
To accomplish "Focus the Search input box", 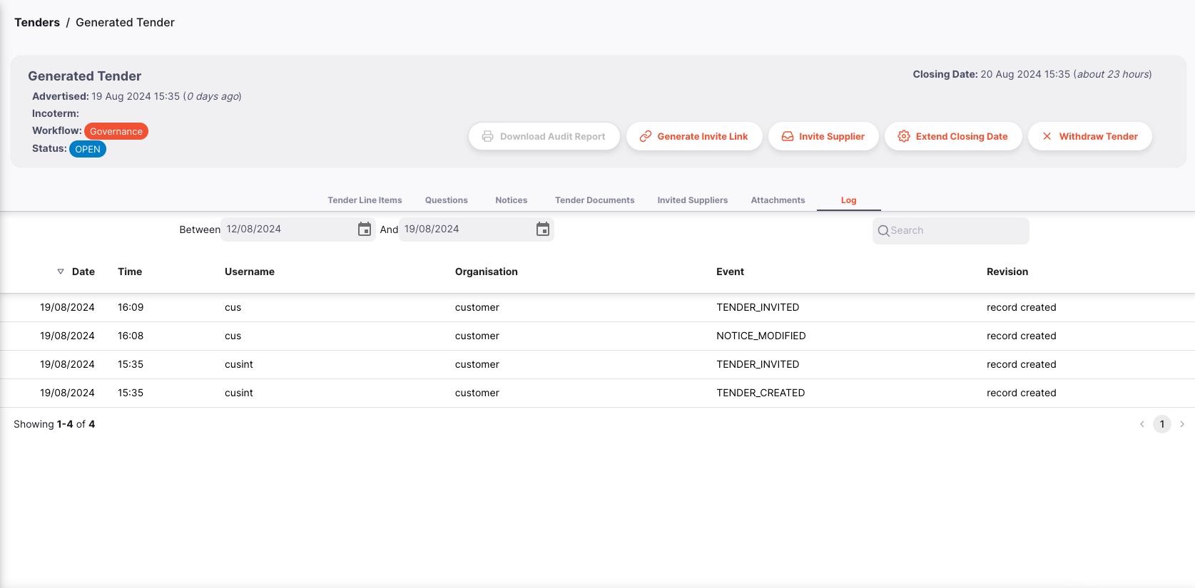I will pos(951,231).
